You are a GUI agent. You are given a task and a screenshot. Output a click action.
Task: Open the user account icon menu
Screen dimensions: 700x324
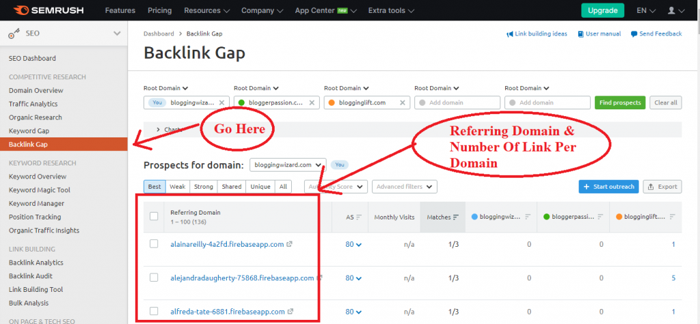click(676, 10)
